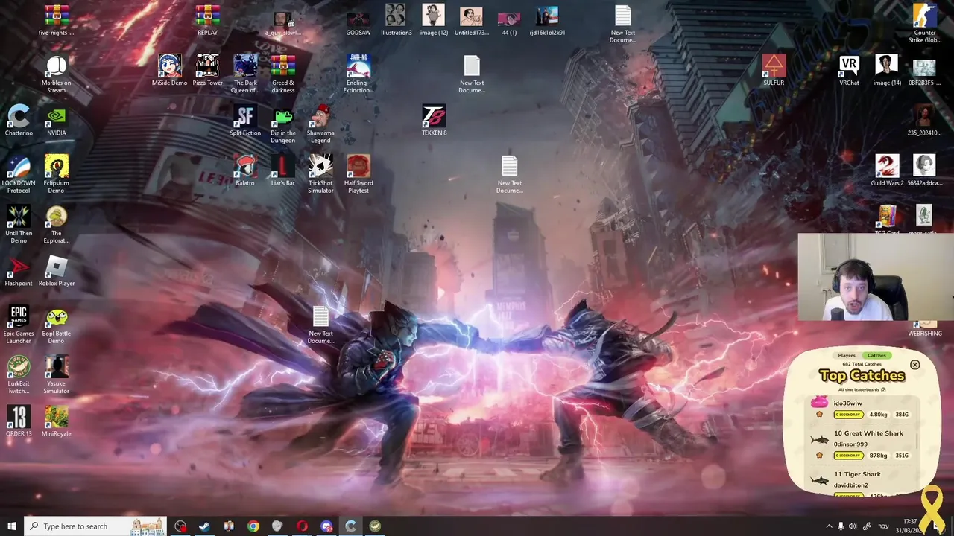This screenshot has height=536, width=954.
Task: Open the VRChat desktop shortcut
Action: click(849, 71)
